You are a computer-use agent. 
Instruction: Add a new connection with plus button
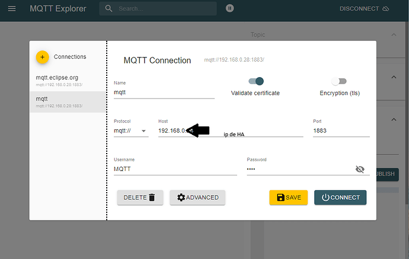click(x=42, y=57)
